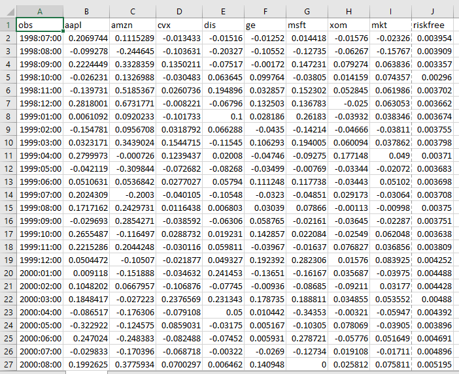459x374 pixels.
Task: Select the cell containing 0.278721
Action: tap(307, 338)
